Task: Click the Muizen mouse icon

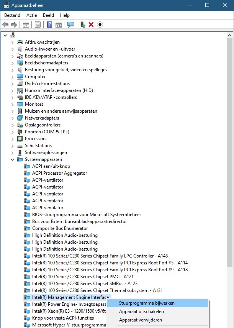Action: (x=20, y=111)
